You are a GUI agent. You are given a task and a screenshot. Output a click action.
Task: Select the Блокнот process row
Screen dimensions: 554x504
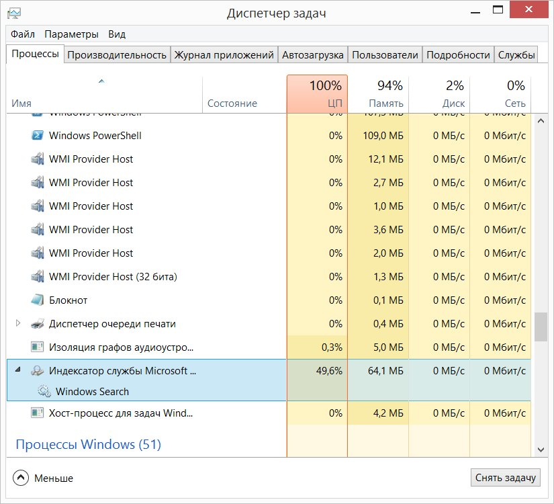[x=269, y=300]
